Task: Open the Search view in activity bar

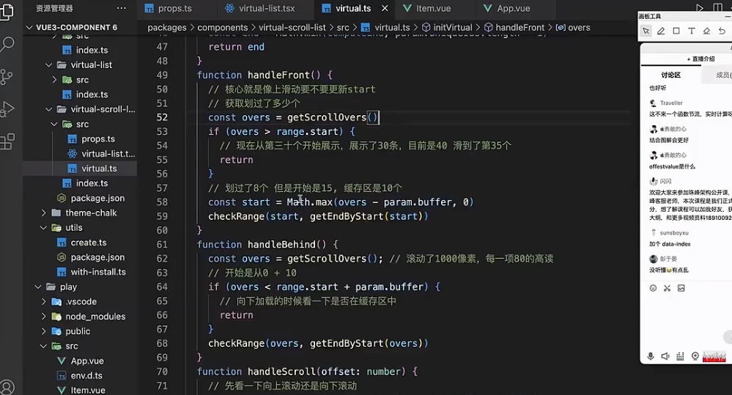Action: point(7,45)
